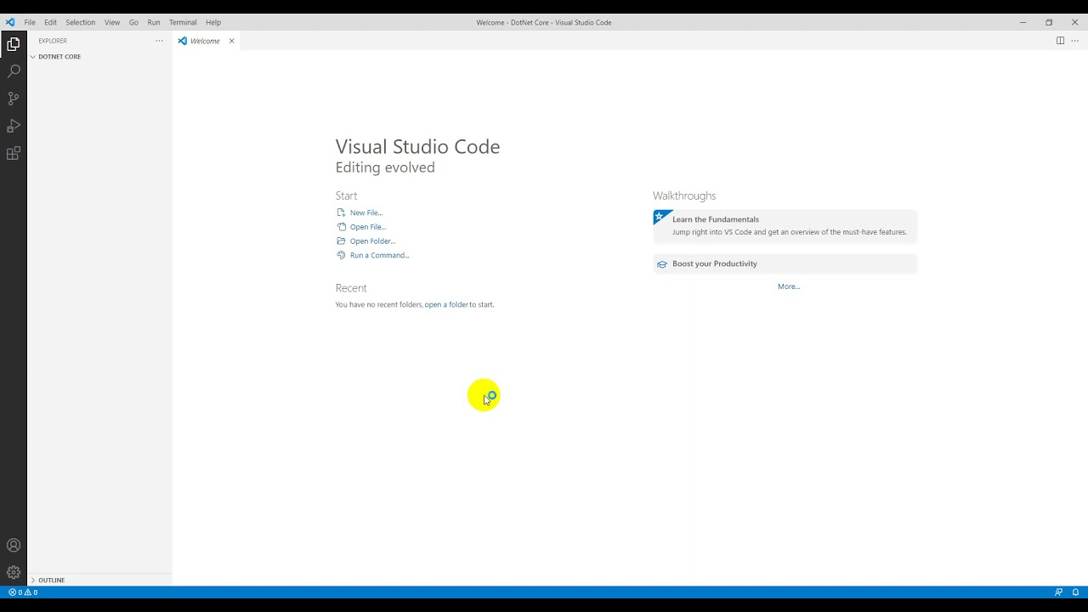1088x612 pixels.
Task: Open Learn the Fundamentals walkthrough
Action: pyautogui.click(x=785, y=225)
